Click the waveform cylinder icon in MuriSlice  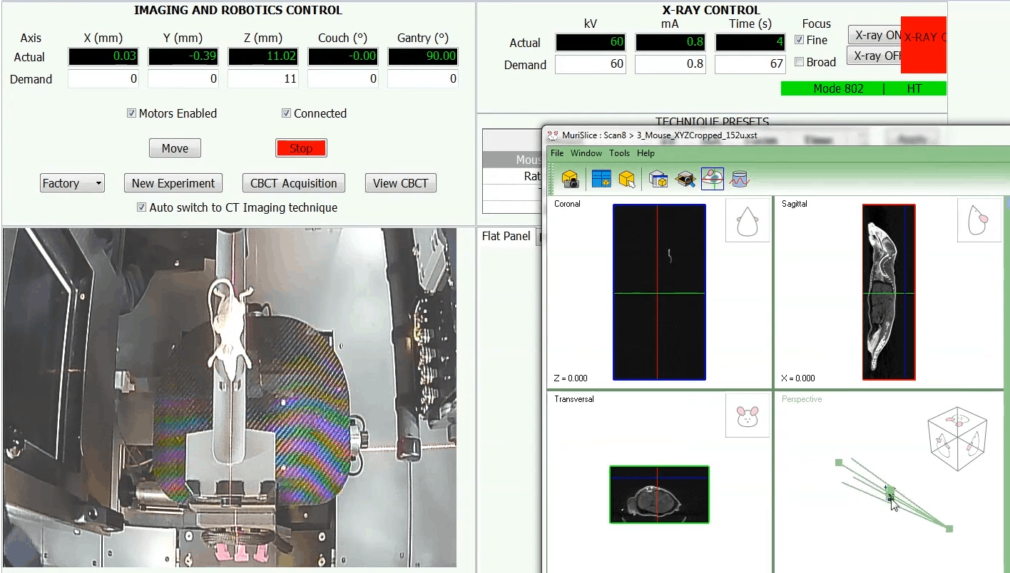740,179
